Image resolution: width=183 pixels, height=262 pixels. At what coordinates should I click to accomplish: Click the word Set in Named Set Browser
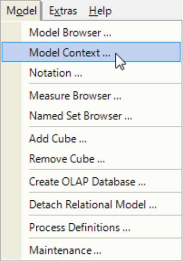pyautogui.click(x=73, y=116)
